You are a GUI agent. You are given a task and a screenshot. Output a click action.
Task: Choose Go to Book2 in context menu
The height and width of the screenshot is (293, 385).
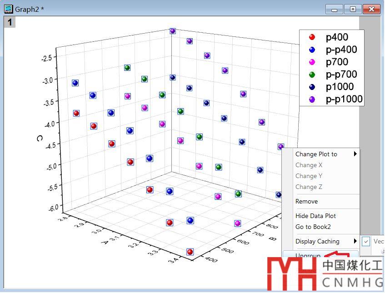[x=313, y=227]
